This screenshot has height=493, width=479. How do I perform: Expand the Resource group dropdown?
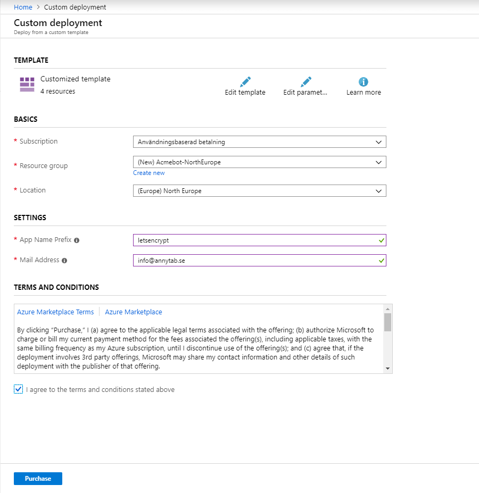coord(259,162)
